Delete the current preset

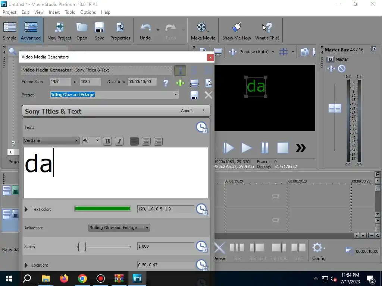(x=209, y=95)
